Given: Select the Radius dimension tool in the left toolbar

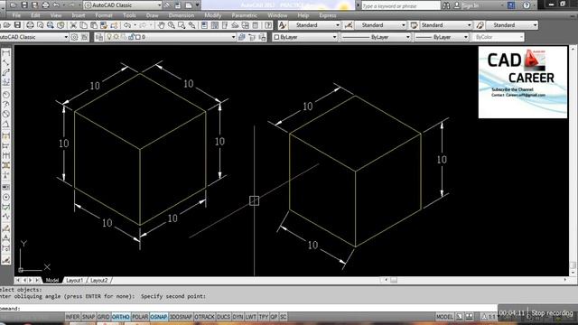Looking at the screenshot, I should pyautogui.click(x=6, y=95).
